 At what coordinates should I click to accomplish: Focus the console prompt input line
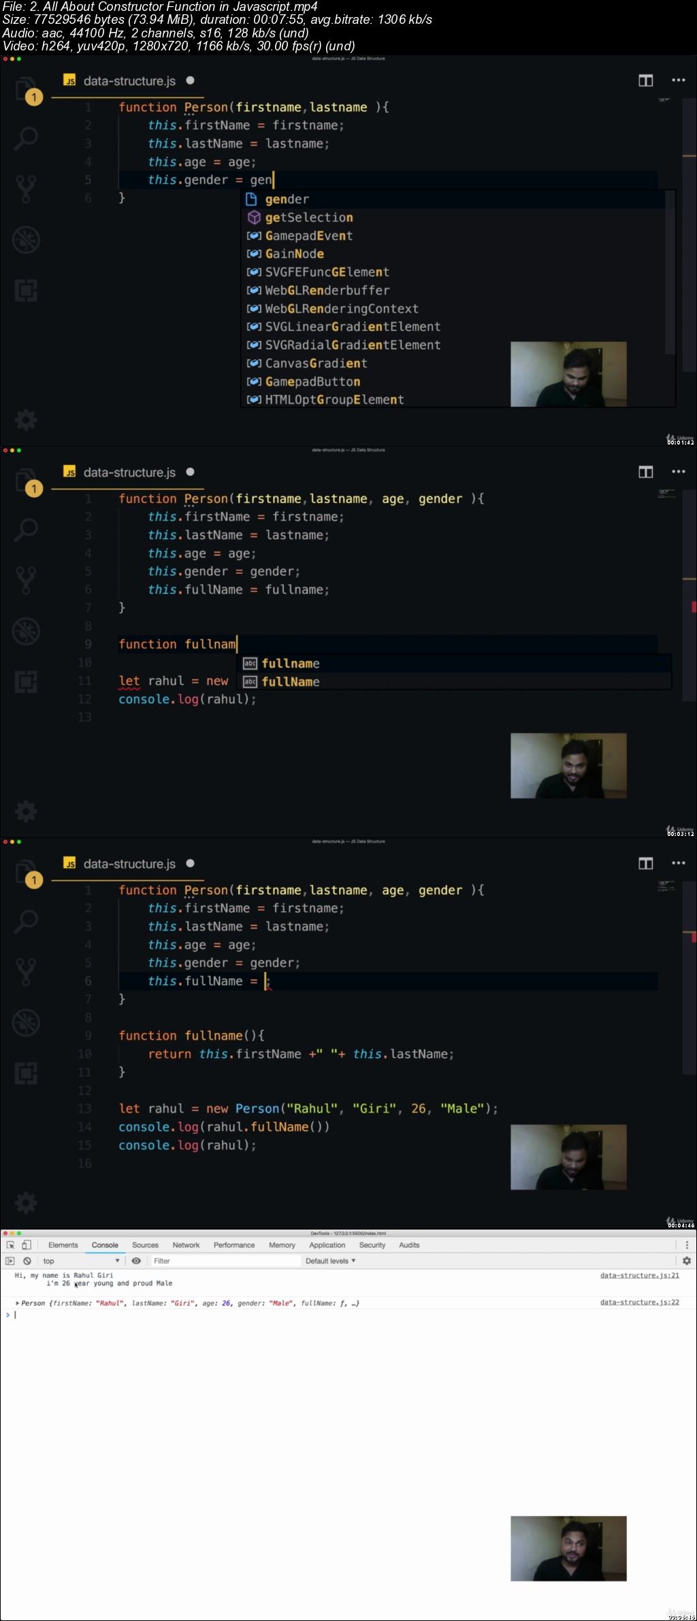pos(348,1315)
